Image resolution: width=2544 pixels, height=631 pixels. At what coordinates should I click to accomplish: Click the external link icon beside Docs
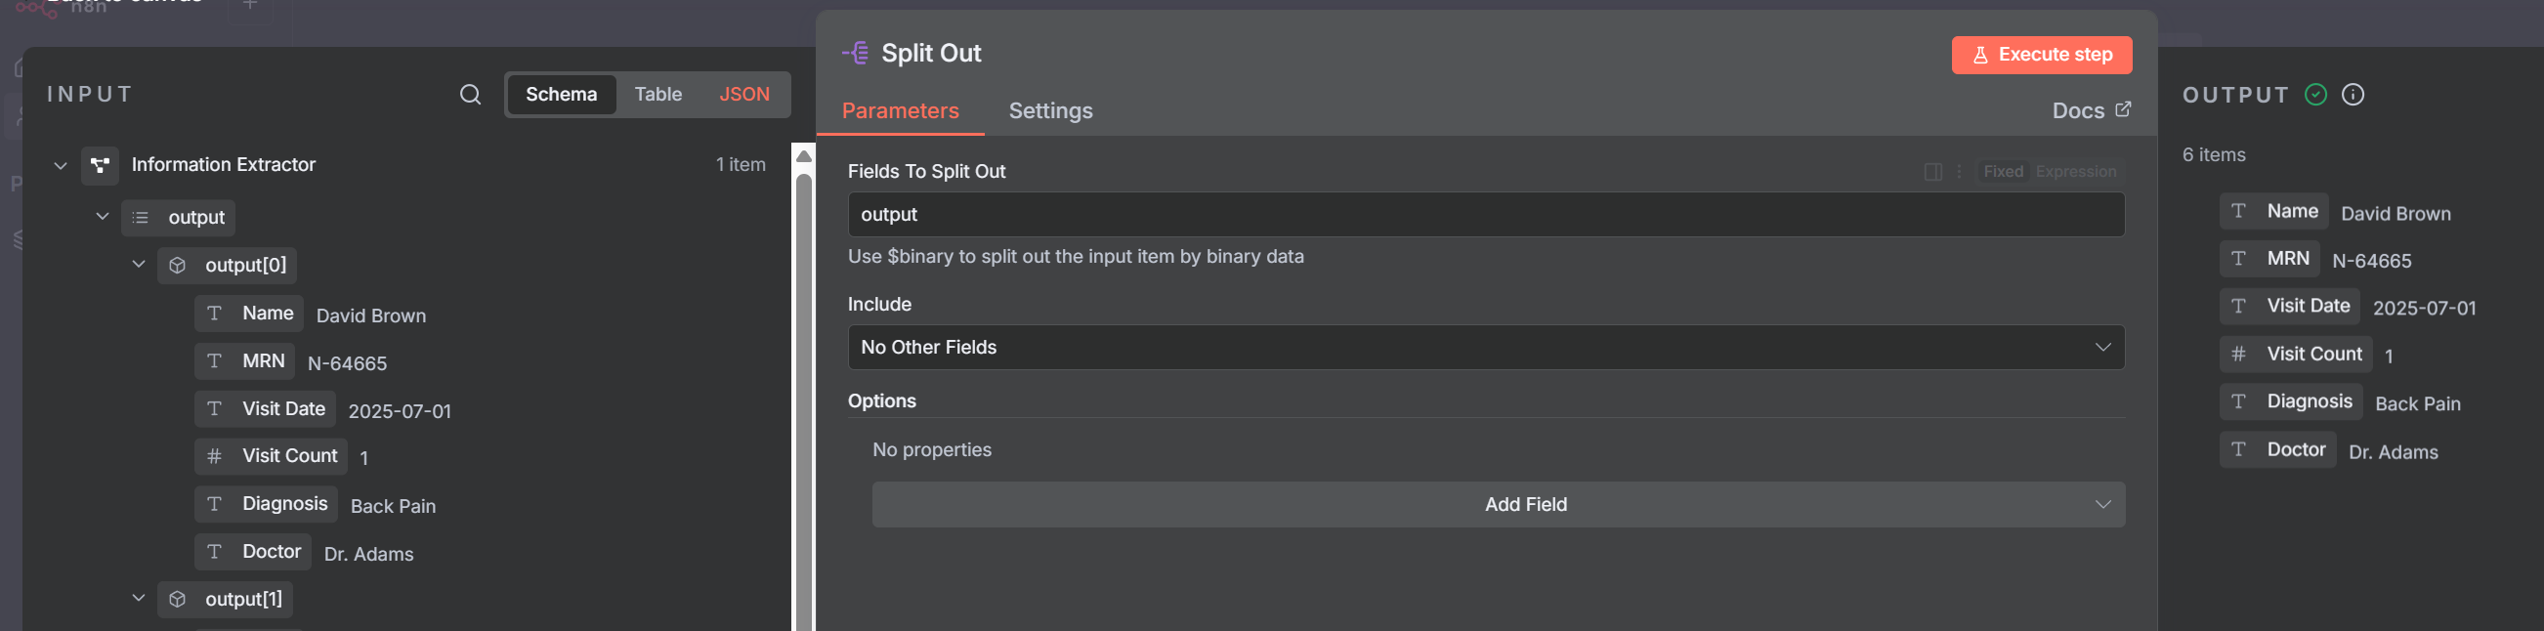tap(2122, 109)
